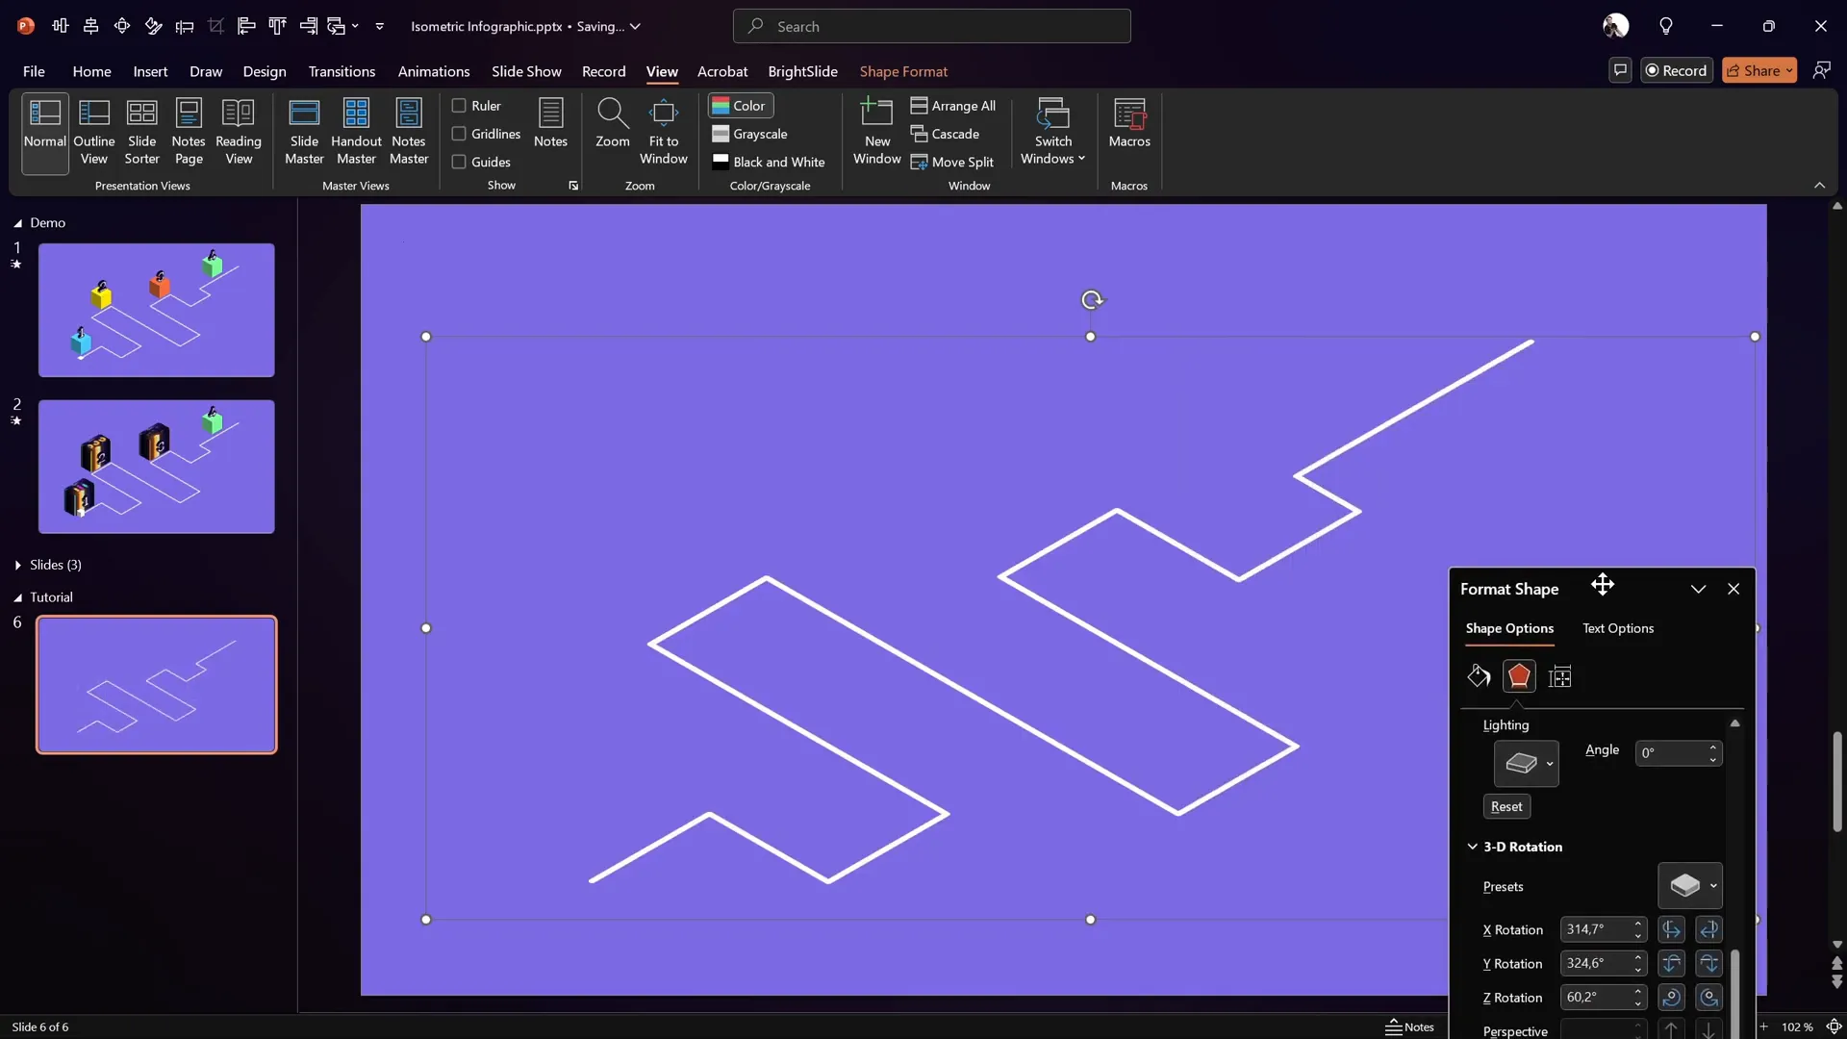Open Outline View
The image size is (1847, 1039).
[x=93, y=133]
